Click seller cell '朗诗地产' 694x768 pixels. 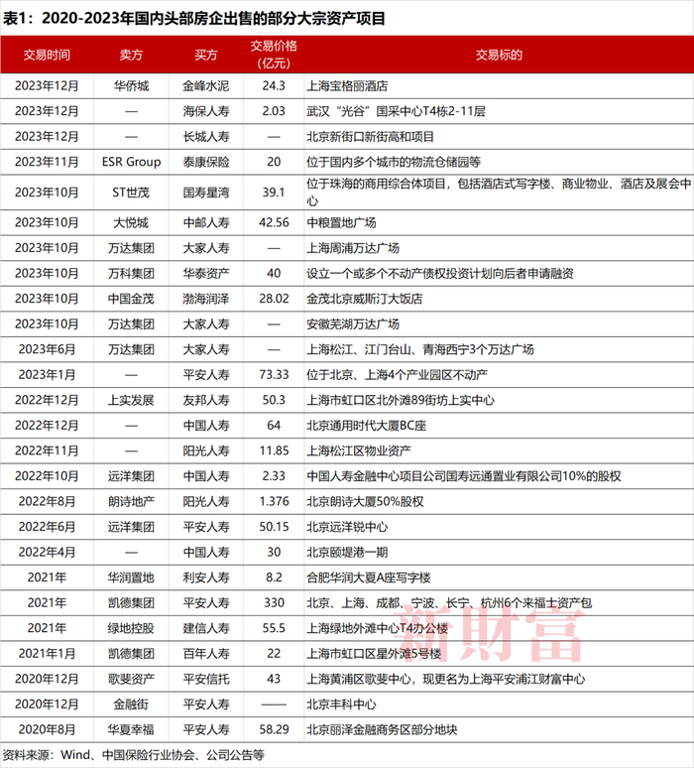[131, 502]
